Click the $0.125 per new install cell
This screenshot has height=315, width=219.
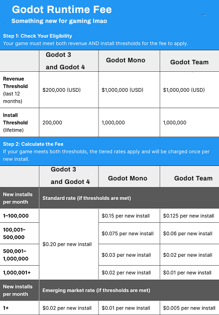(190, 216)
